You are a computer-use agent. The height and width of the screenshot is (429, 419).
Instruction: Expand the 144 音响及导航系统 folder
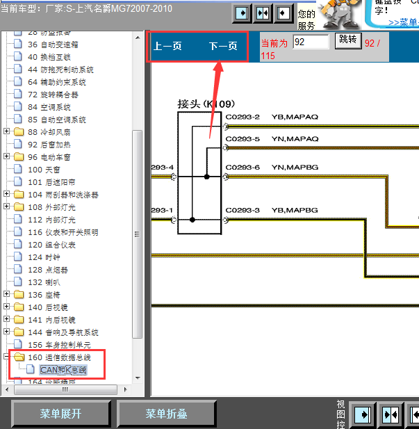point(6,332)
